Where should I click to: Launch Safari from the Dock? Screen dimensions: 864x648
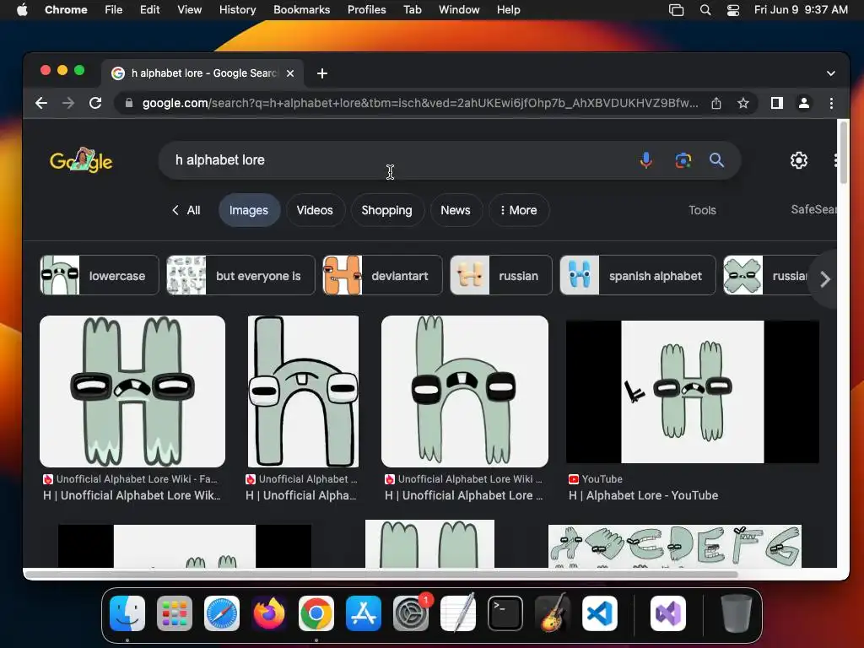(x=222, y=613)
